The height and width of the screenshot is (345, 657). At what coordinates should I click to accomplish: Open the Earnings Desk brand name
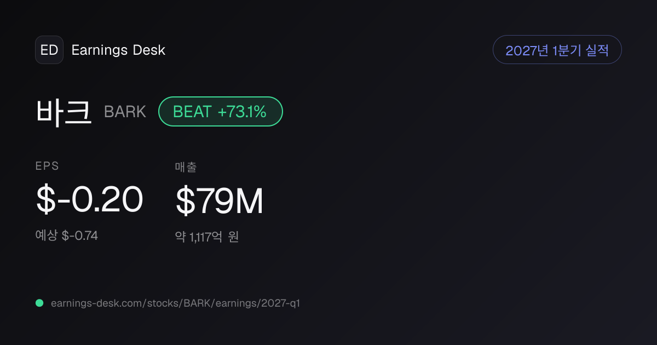coord(118,50)
